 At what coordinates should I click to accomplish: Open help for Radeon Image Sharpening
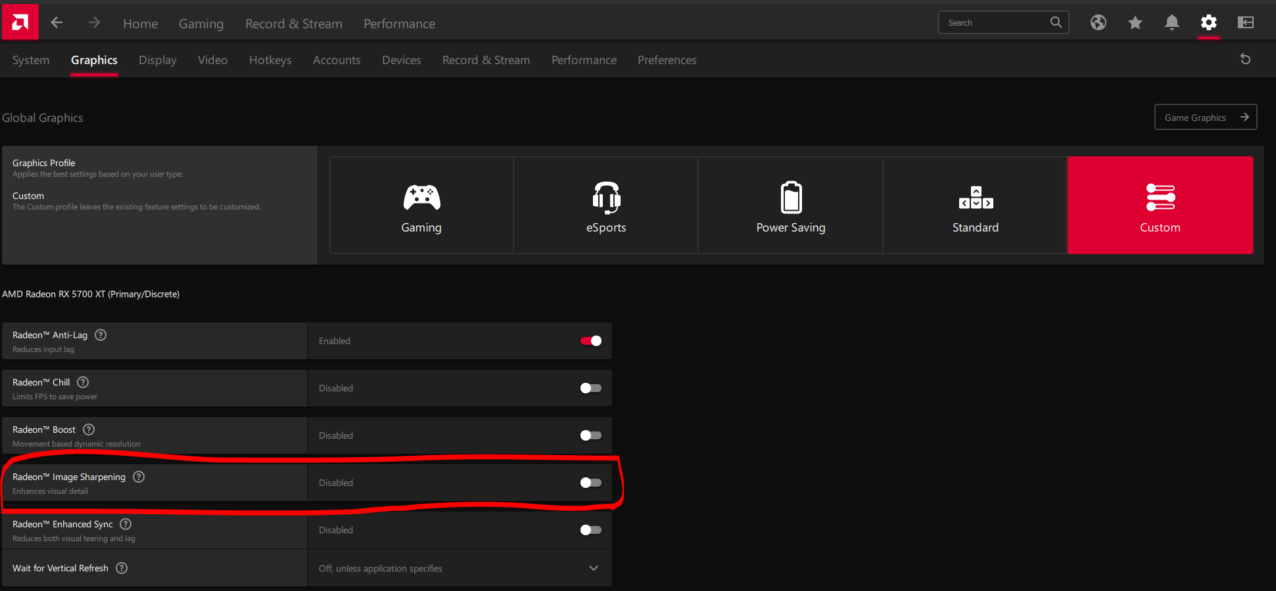(x=139, y=477)
